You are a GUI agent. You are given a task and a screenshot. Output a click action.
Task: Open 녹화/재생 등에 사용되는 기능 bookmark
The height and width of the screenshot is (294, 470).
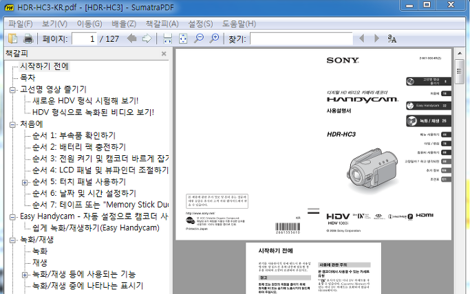(84, 274)
